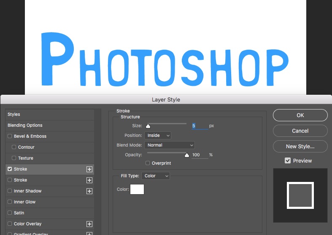The image size is (332, 235).
Task: Select the Texture row label
Action: coord(26,158)
